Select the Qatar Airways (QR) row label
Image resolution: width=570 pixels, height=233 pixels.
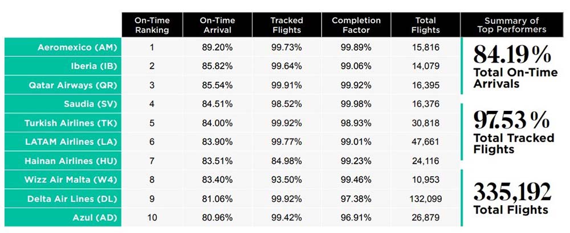point(72,85)
